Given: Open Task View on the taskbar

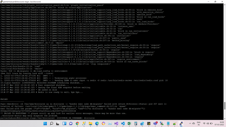Looking at the screenshot, I should tap(58, 123).
